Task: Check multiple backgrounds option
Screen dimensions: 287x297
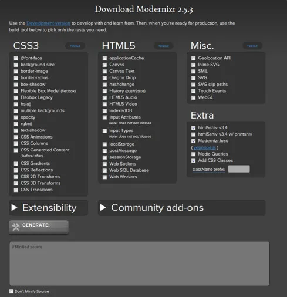Action: [16, 111]
